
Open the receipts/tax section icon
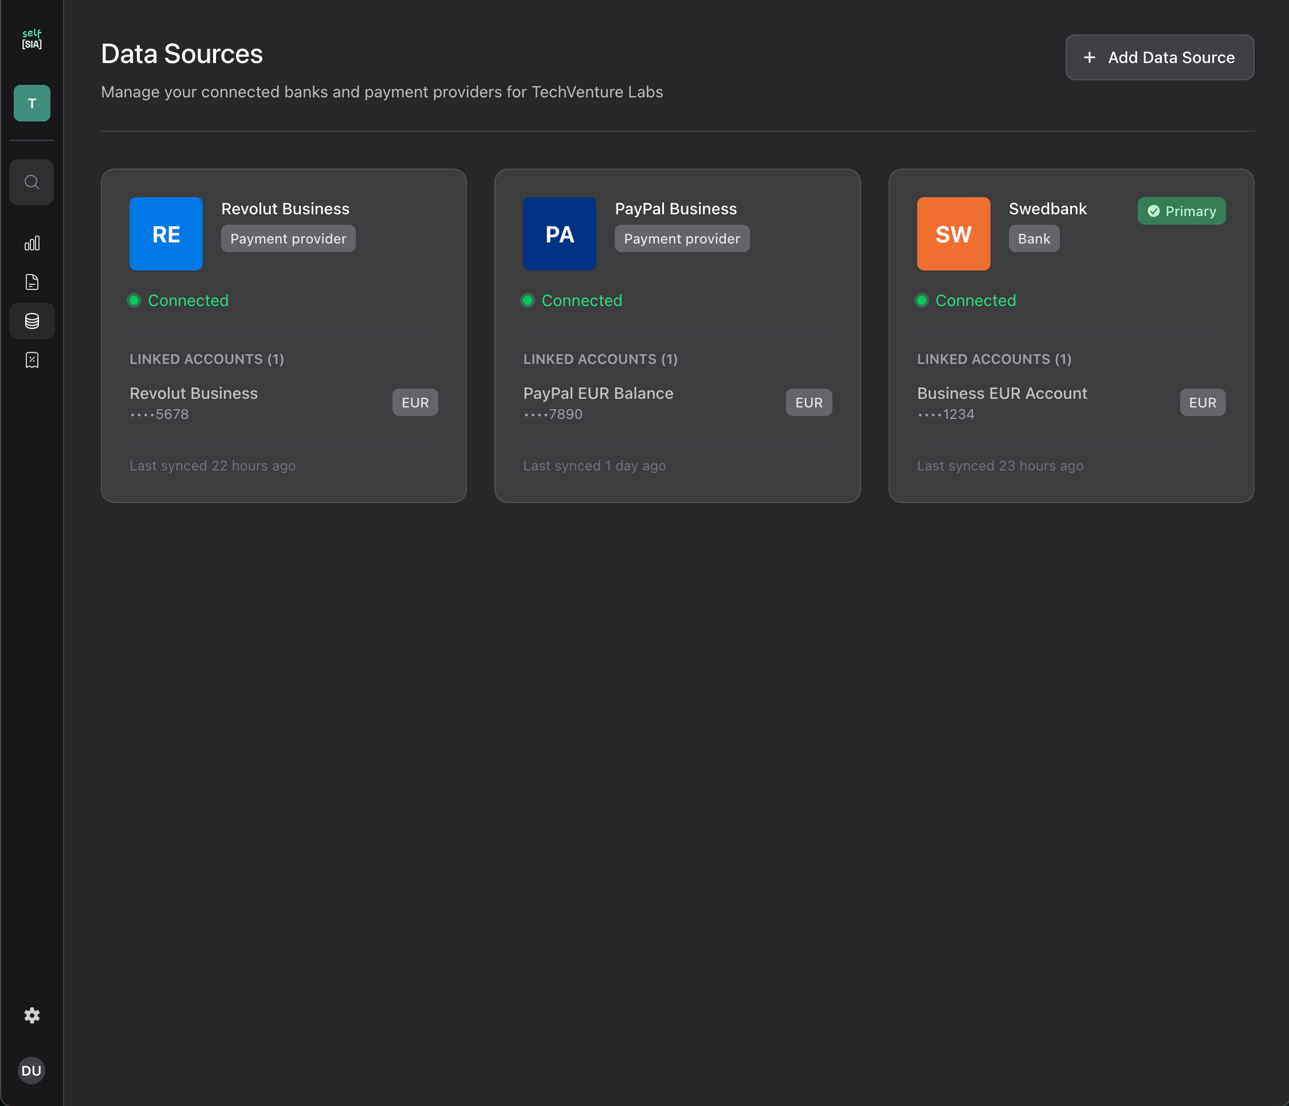click(32, 360)
